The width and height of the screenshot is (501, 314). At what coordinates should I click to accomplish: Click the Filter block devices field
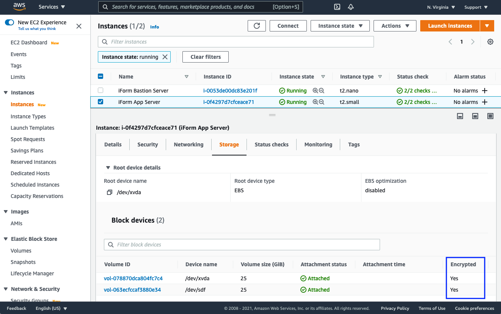pyautogui.click(x=242, y=245)
